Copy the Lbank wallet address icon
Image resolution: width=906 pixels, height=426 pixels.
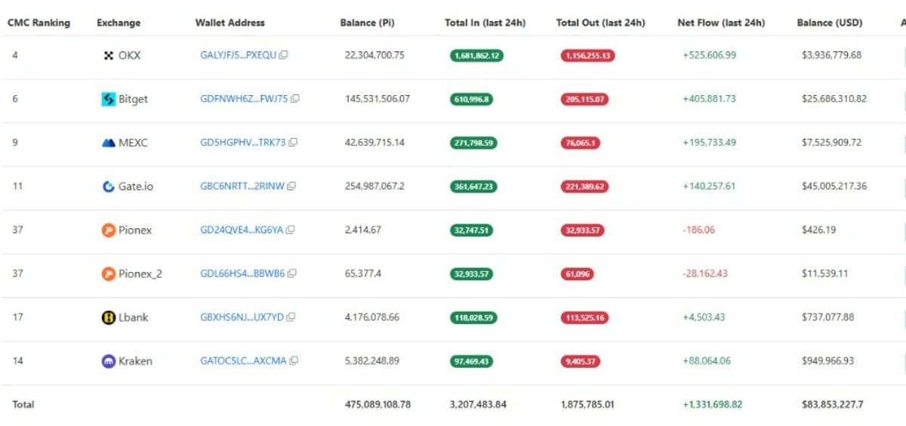click(x=291, y=317)
